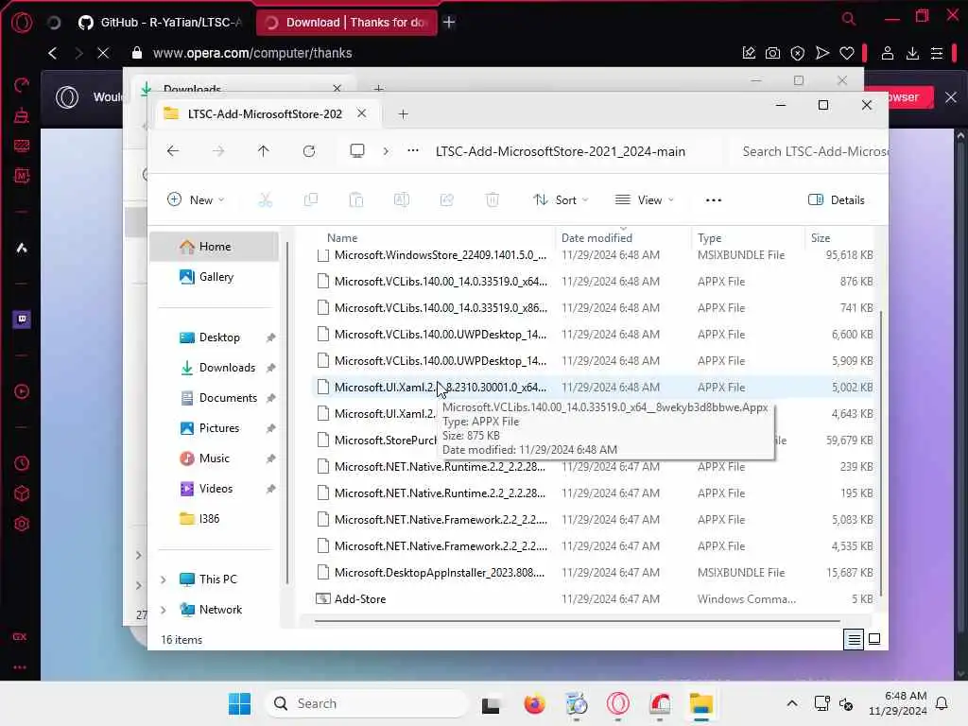This screenshot has width=968, height=726.
Task: Open the See more ellipsis in Explorer toolbar
Action: point(714,200)
